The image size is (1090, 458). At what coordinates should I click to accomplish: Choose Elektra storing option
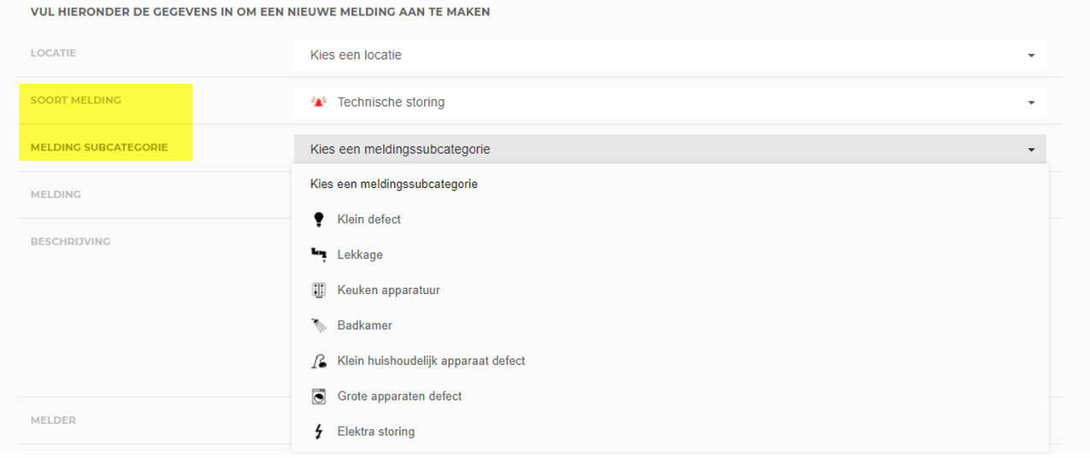click(375, 432)
